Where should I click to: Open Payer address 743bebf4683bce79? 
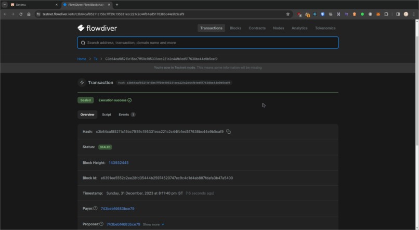tap(117, 209)
